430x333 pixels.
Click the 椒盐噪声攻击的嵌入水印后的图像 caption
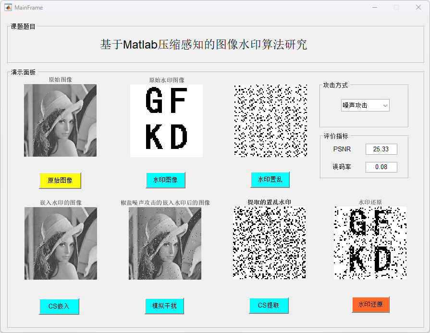[165, 203]
